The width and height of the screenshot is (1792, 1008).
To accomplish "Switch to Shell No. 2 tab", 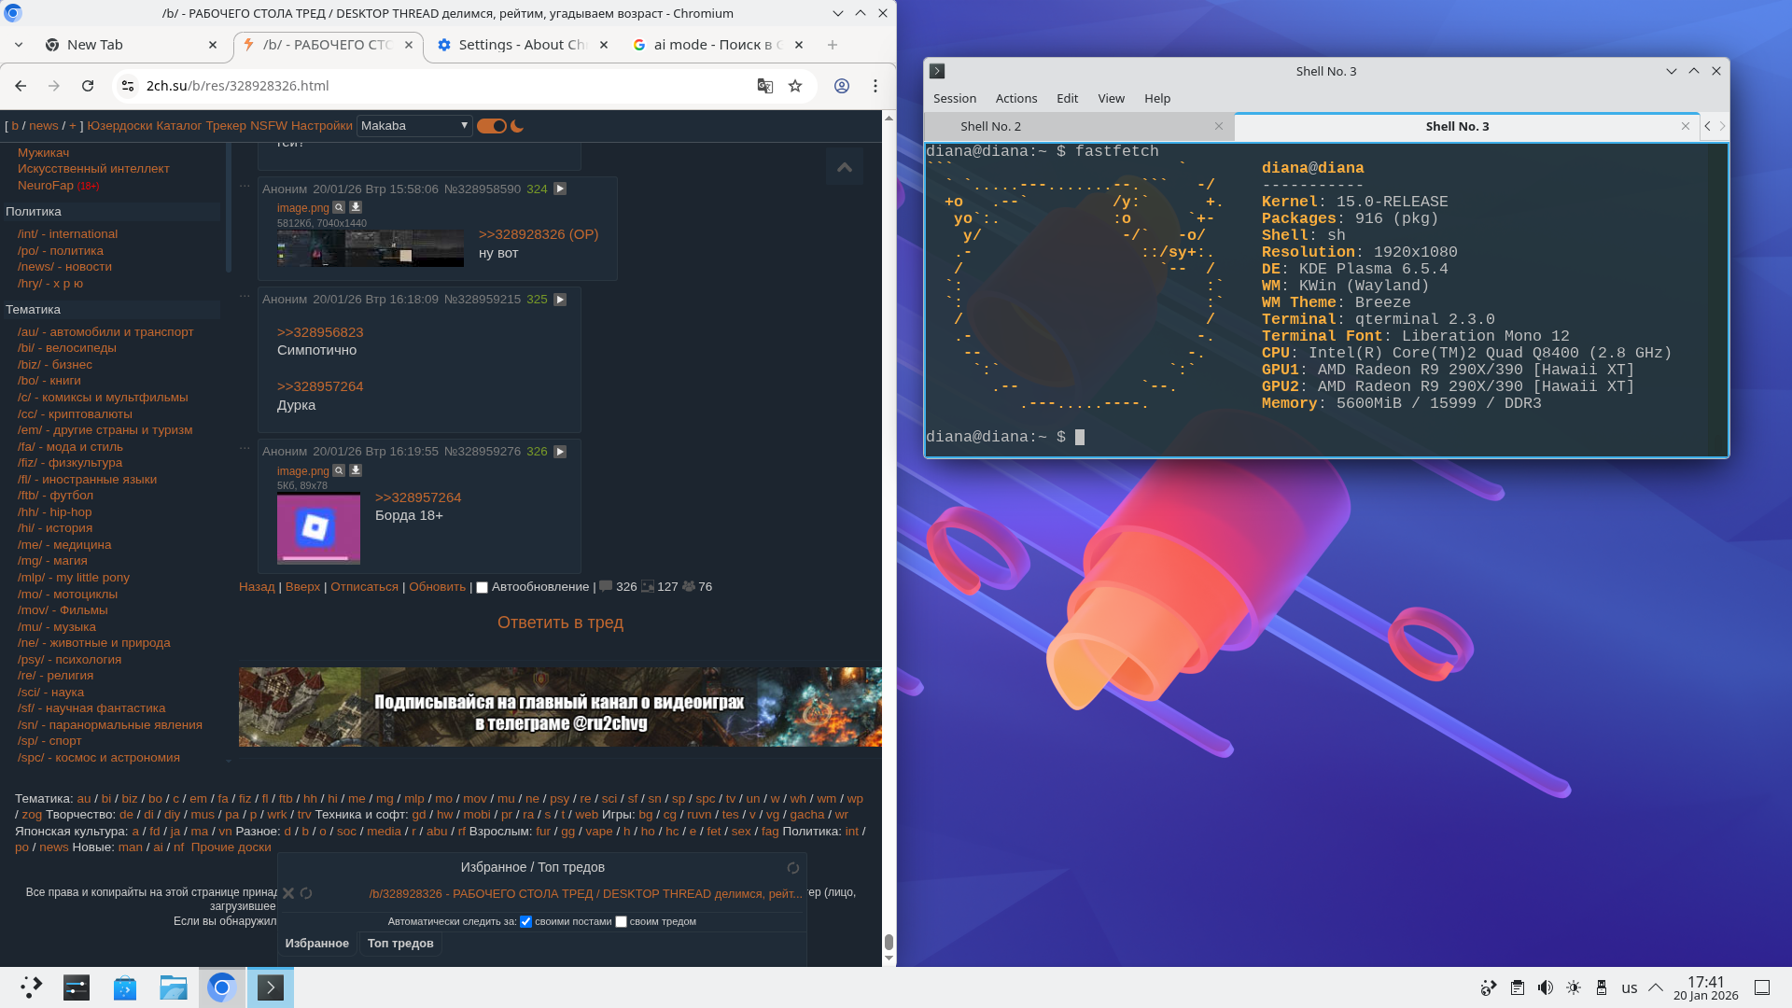I will [x=990, y=126].
